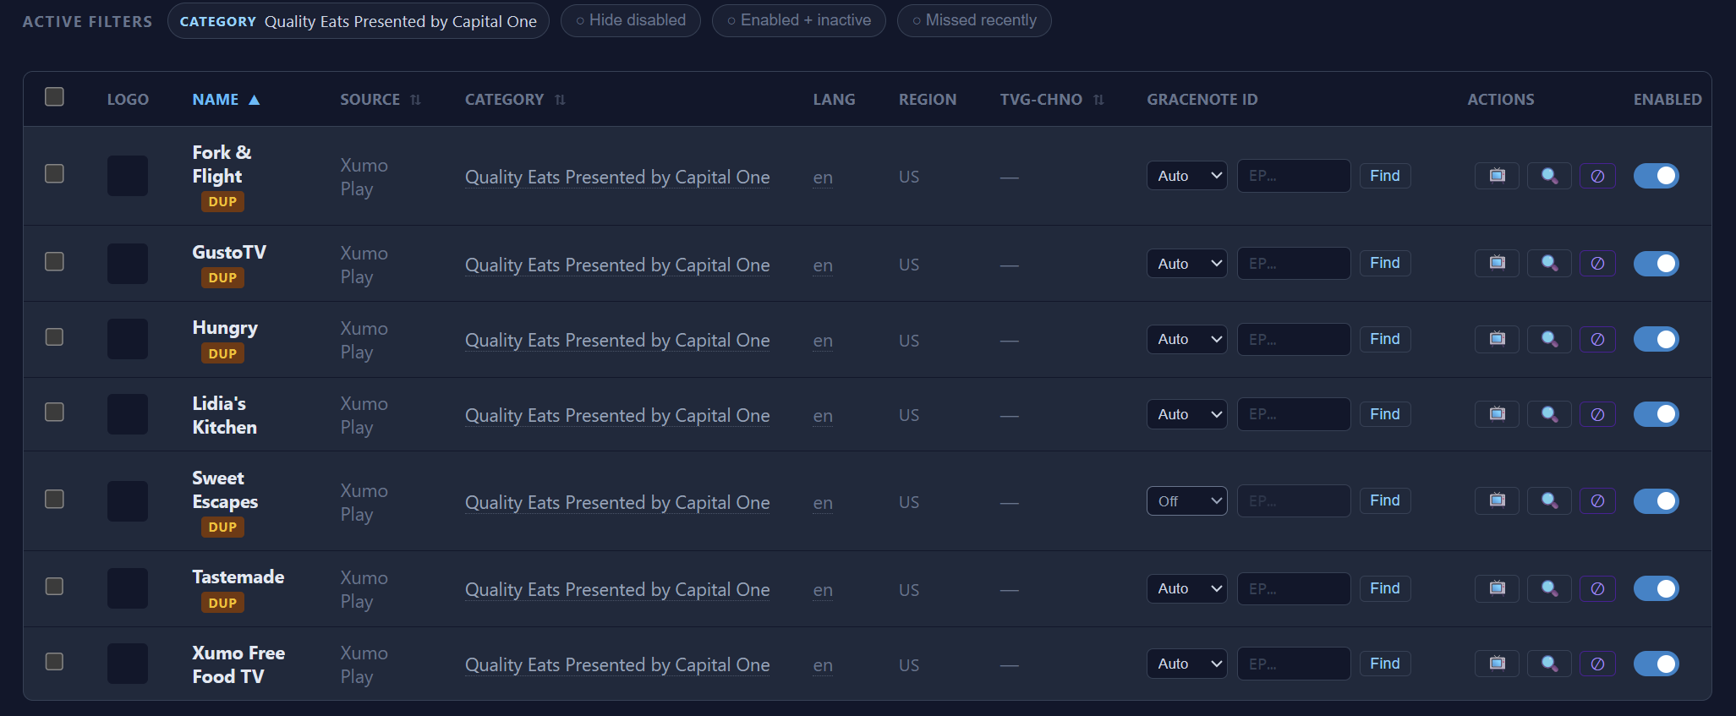Open the Gracenote mode dropdown for Sweet Escapes
1736x716 pixels.
1186,501
